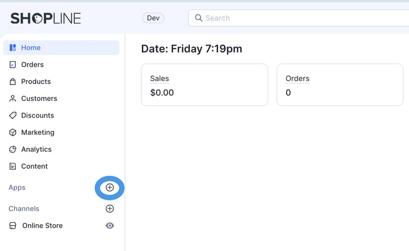Add a sales channel with Channels plus button
This screenshot has width=409, height=251.
(110, 208)
